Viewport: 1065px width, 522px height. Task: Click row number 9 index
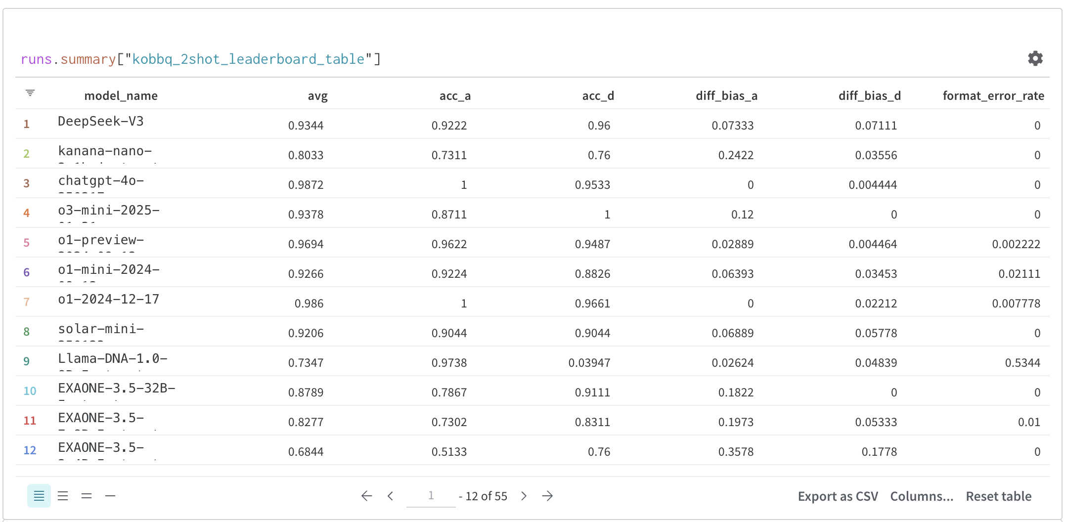pos(27,361)
